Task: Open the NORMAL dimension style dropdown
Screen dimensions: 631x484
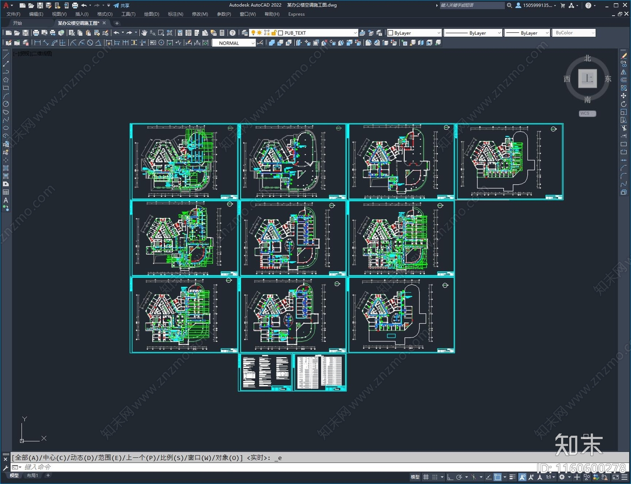Action: coord(253,43)
